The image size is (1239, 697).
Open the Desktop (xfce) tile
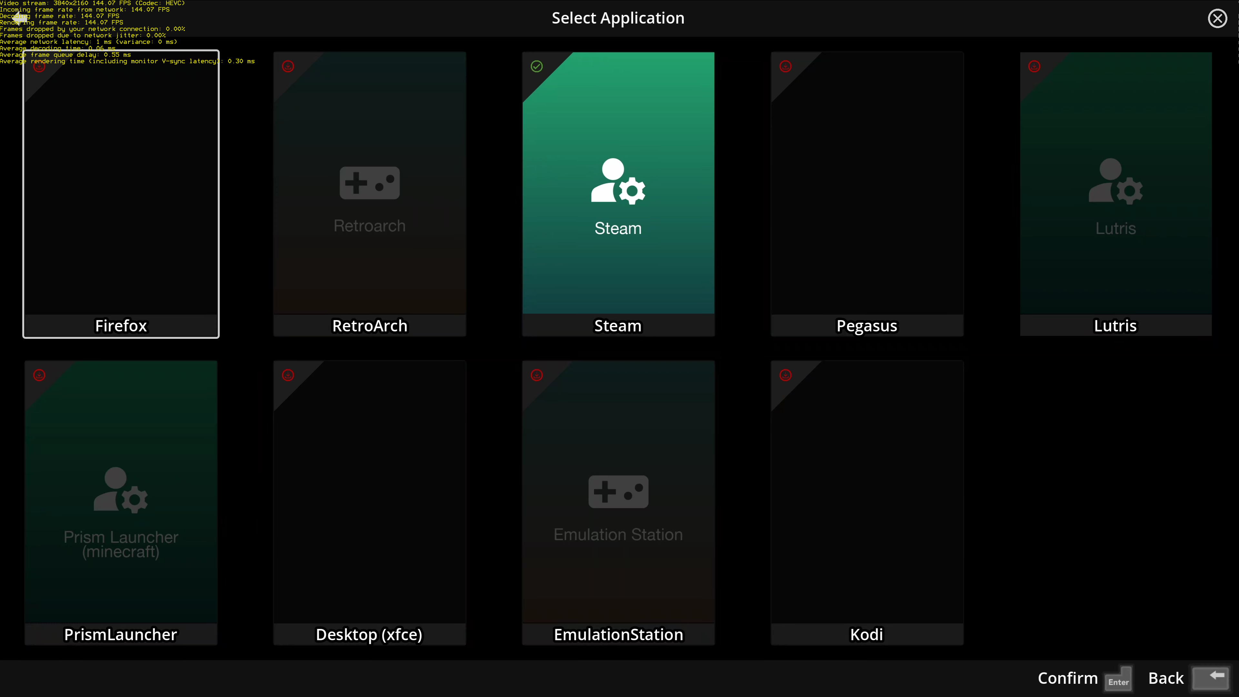[x=369, y=500]
